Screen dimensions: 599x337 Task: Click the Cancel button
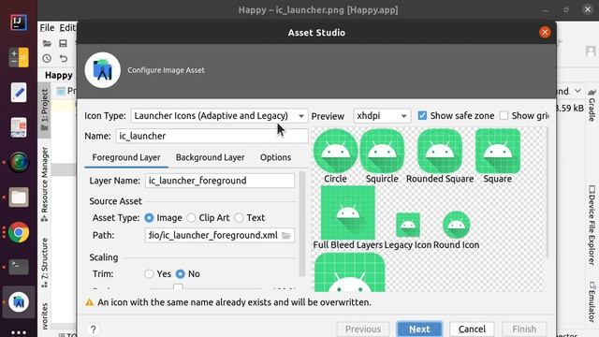coord(472,329)
